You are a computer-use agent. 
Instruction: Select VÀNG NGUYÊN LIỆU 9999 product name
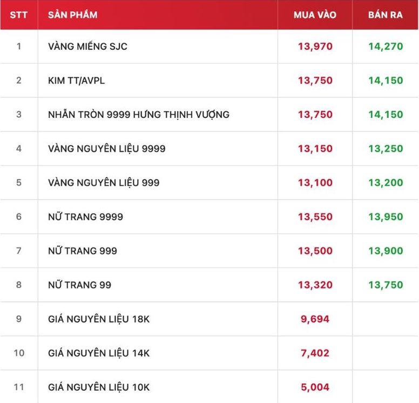(x=106, y=149)
